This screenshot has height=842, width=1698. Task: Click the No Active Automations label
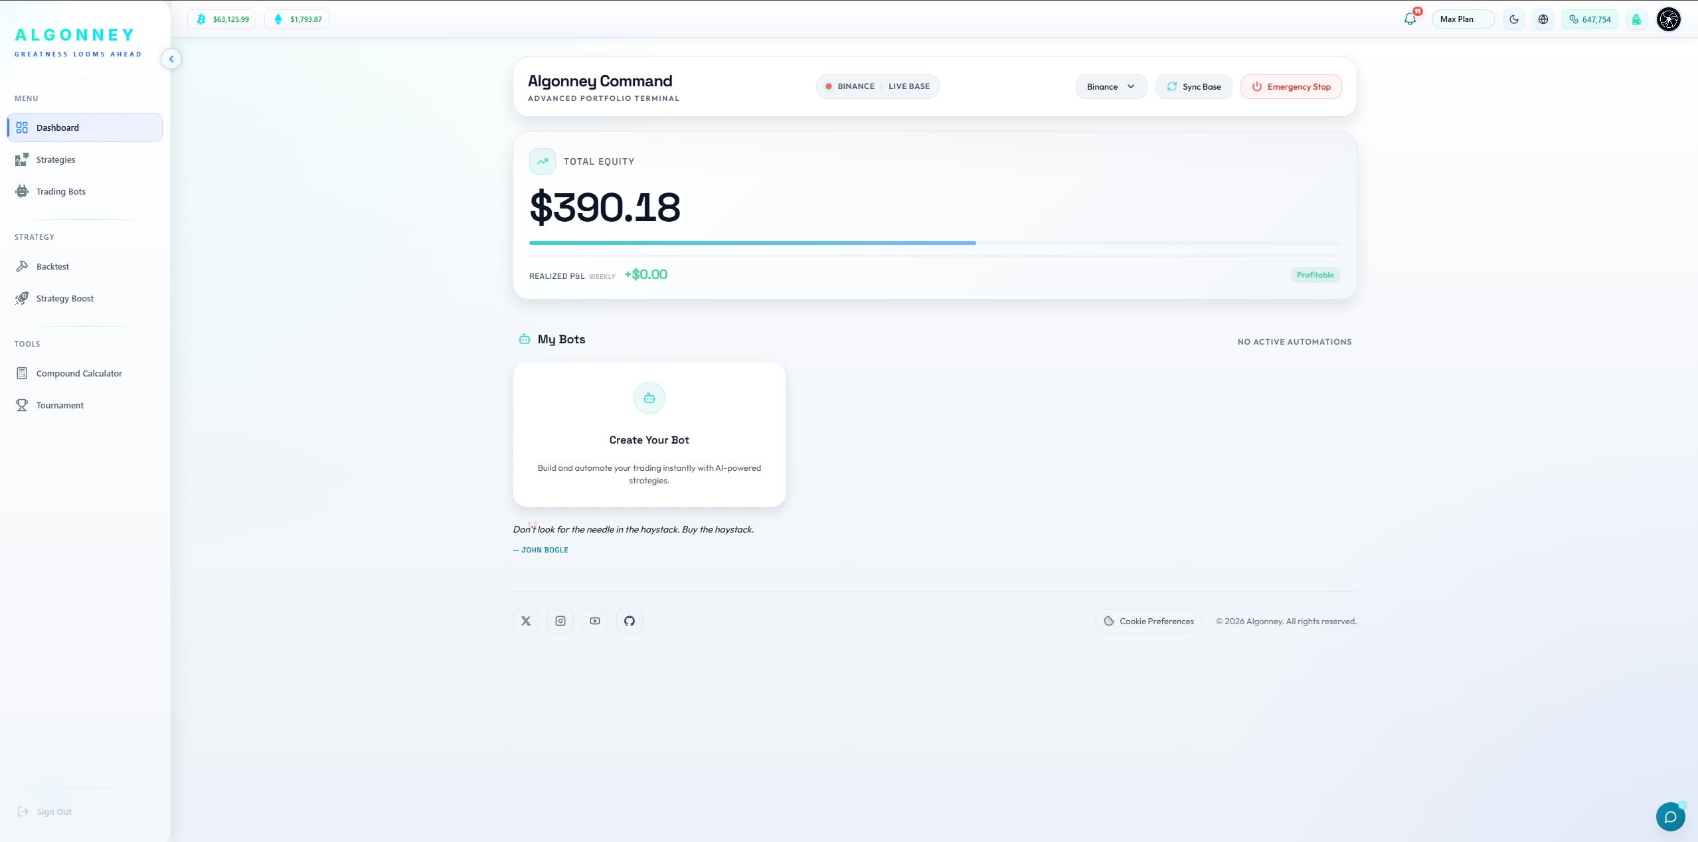pos(1294,342)
